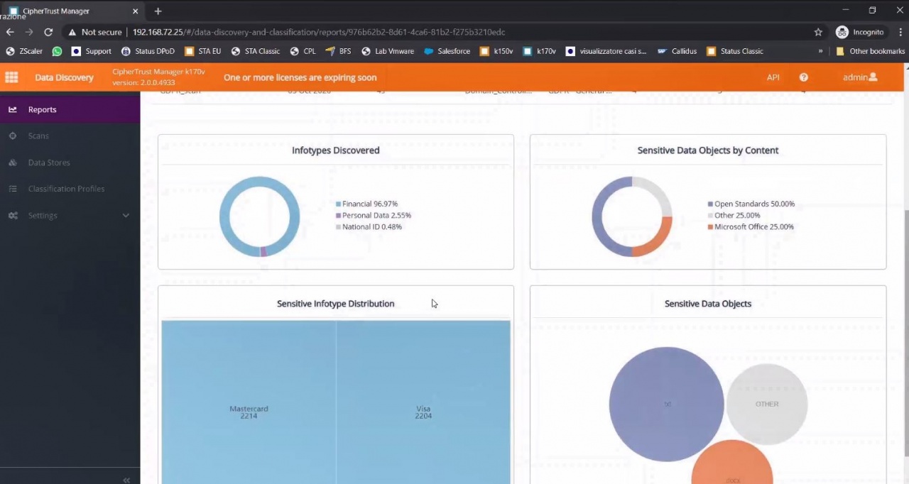The width and height of the screenshot is (909, 484).
Task: Click the Settings gears icon in sidebar
Action: 13,215
